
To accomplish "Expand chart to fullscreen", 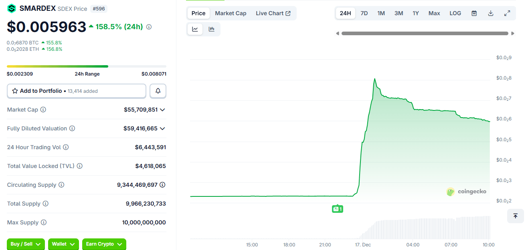I will click(507, 13).
